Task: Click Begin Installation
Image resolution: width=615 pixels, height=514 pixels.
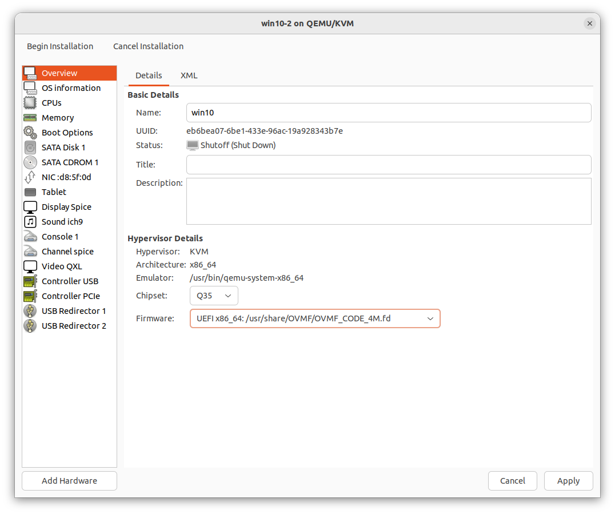Action: click(59, 46)
